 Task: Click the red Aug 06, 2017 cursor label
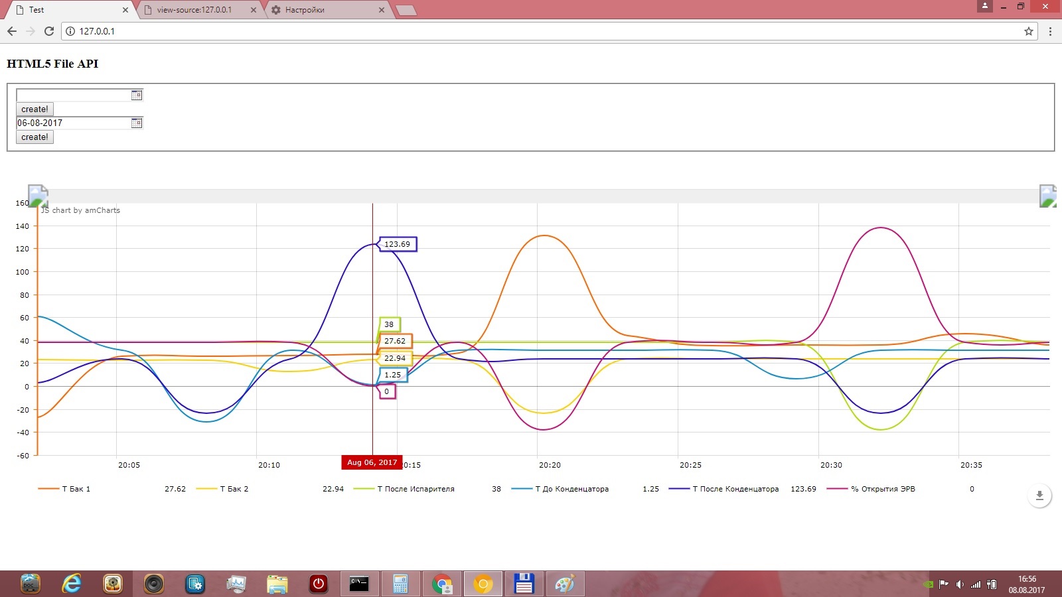click(x=372, y=462)
